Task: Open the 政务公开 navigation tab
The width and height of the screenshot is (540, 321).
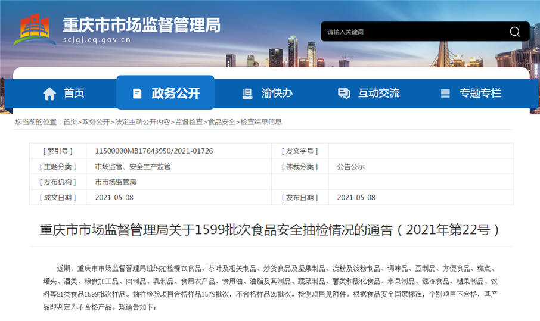Action: [165, 92]
